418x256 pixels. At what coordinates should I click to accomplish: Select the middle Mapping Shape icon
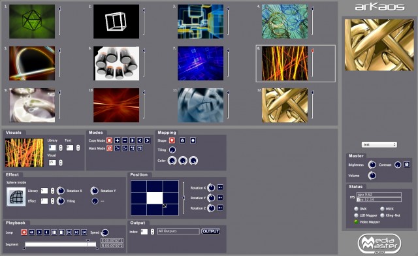[182, 140]
